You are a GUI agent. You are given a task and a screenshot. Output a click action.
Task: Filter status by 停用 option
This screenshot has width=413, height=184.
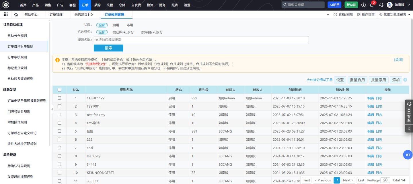tap(130, 25)
